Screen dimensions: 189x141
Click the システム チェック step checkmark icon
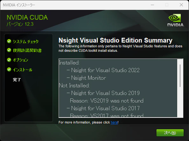9,41
